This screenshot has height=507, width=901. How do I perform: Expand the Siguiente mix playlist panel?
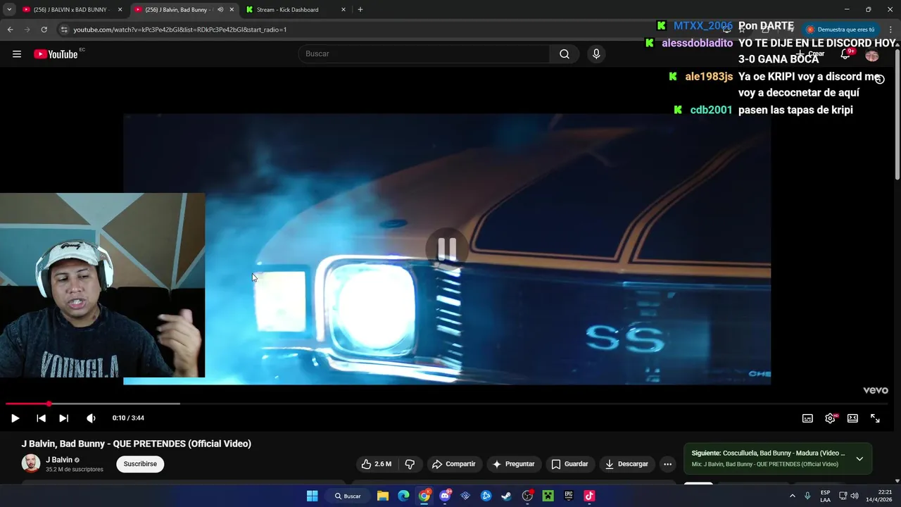(x=859, y=459)
